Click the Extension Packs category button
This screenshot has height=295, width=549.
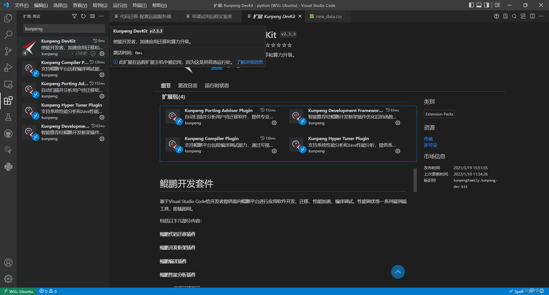point(439,114)
